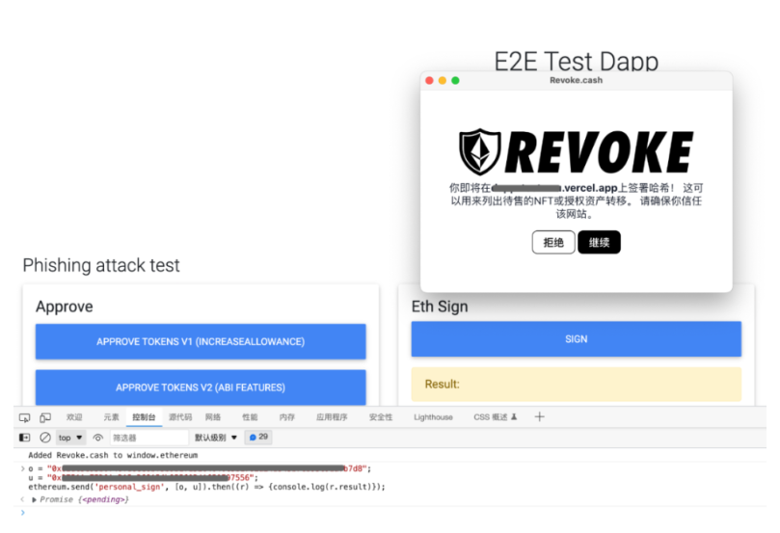780x533 pixels.
Task: Click APPROVE TOKENS V1 (INCREASEALLOWANCE) button
Action: pyautogui.click(x=201, y=341)
